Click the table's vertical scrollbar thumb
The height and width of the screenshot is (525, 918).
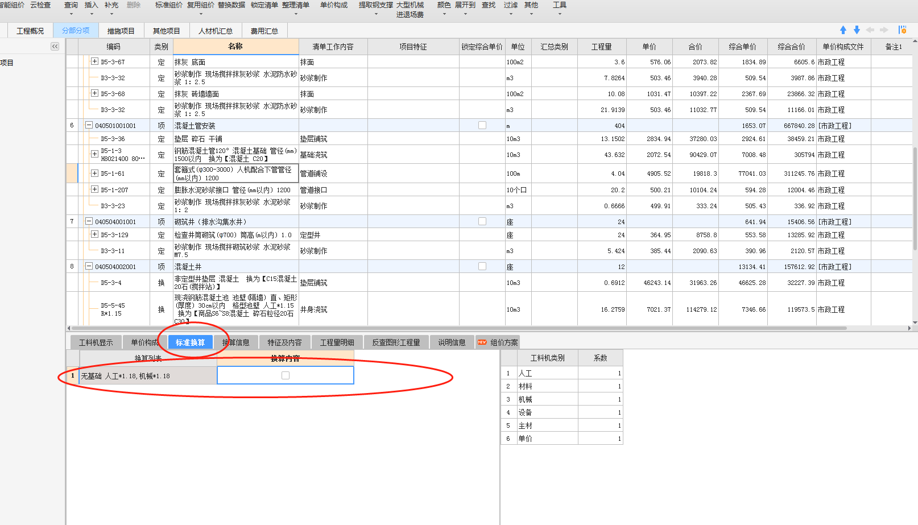tap(915, 198)
